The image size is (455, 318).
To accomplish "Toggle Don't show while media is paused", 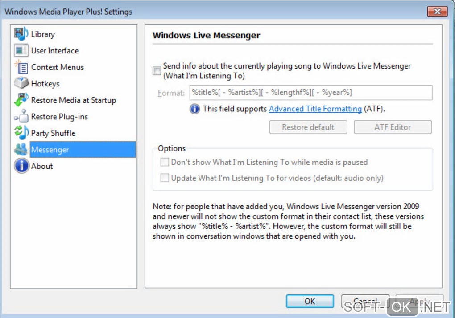I will pyautogui.click(x=165, y=162).
